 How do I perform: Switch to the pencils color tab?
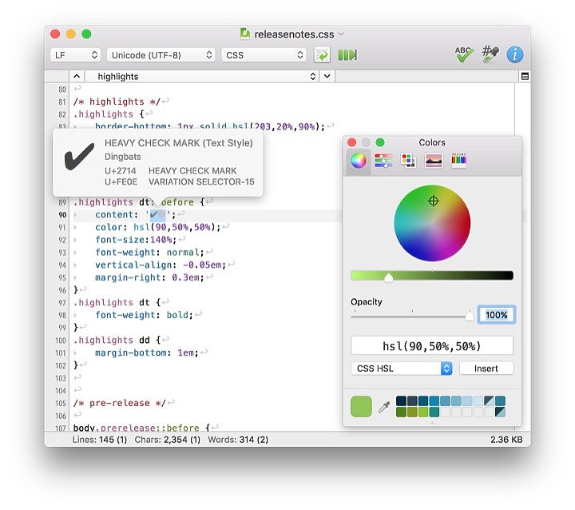click(458, 161)
